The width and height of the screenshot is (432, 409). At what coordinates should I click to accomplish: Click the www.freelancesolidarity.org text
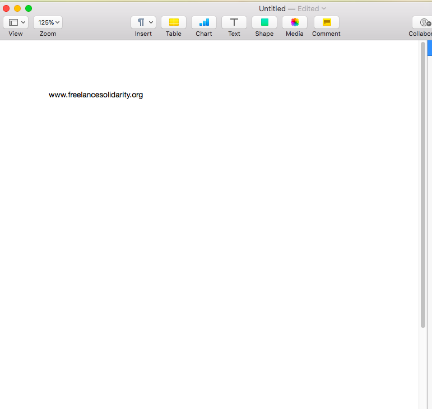click(96, 95)
